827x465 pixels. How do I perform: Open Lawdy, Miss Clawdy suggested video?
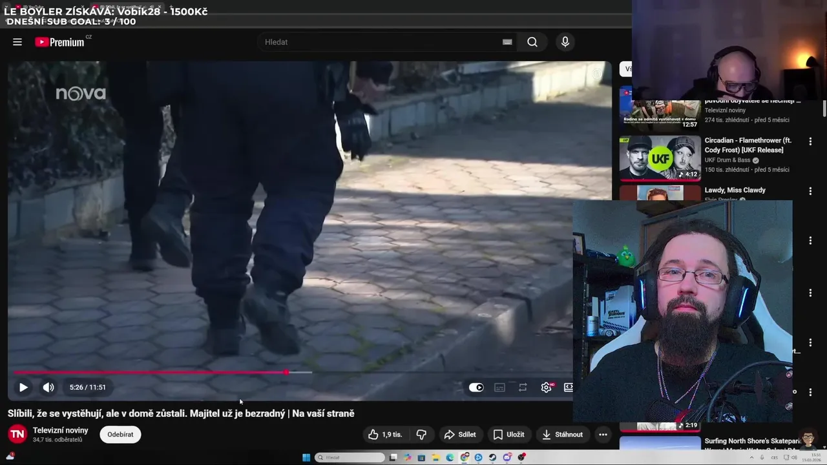click(735, 190)
